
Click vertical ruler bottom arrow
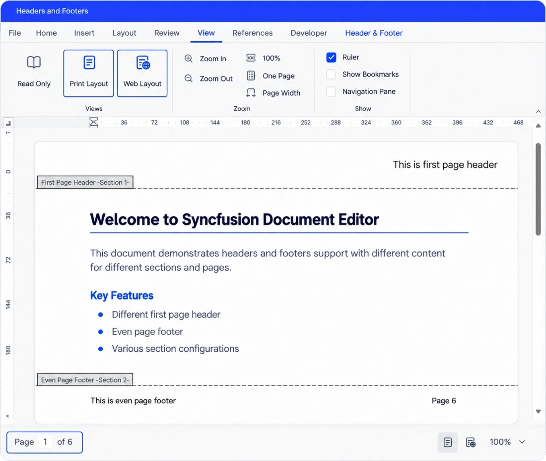[x=7, y=416]
